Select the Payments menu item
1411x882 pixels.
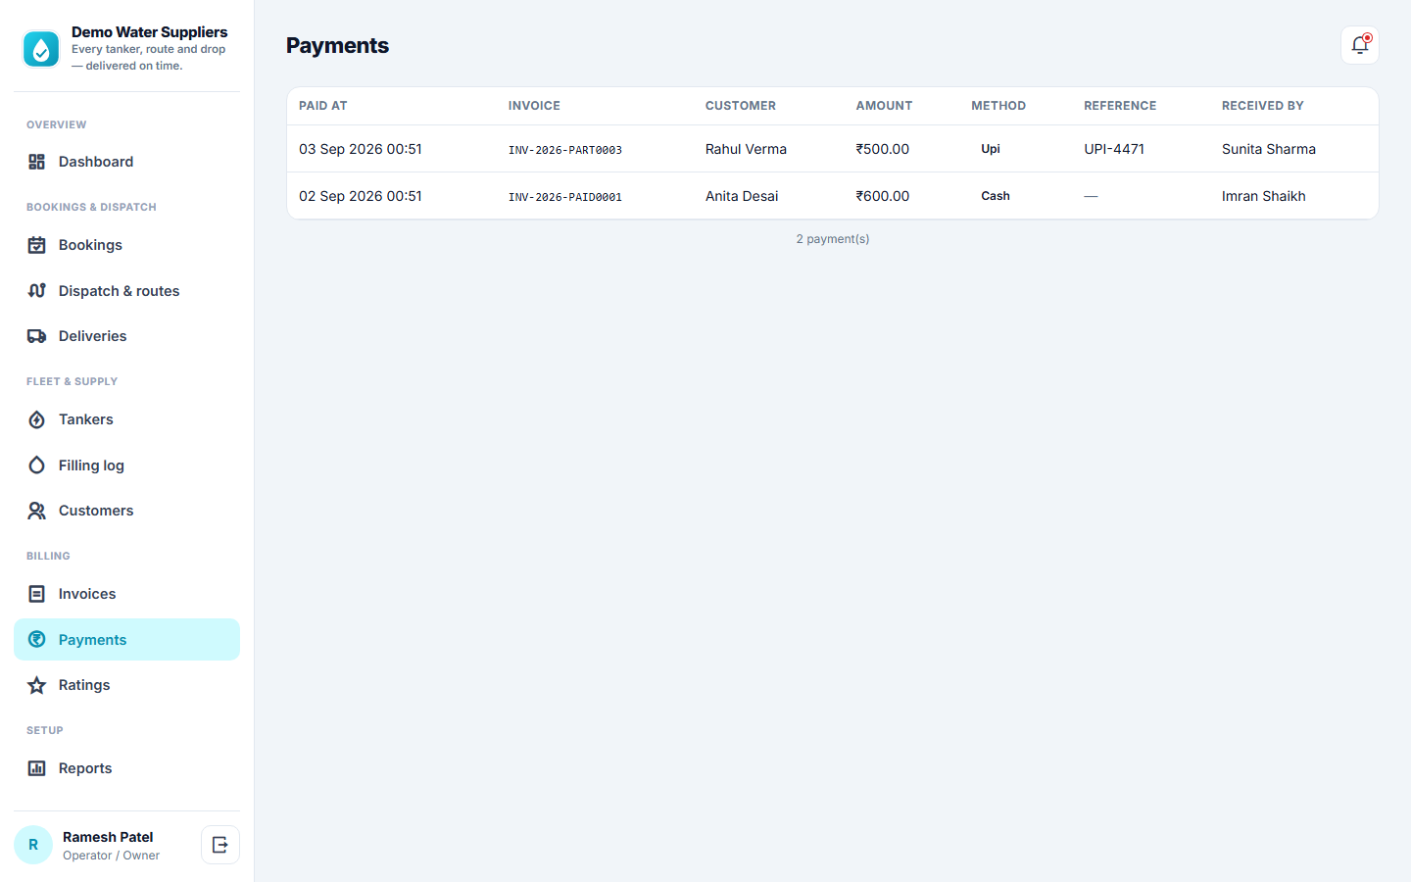coord(126,640)
